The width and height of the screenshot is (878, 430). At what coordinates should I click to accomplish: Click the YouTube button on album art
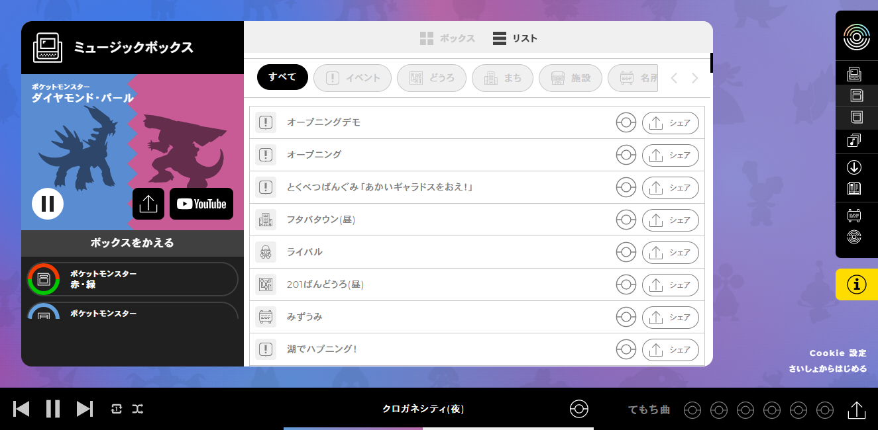(201, 204)
